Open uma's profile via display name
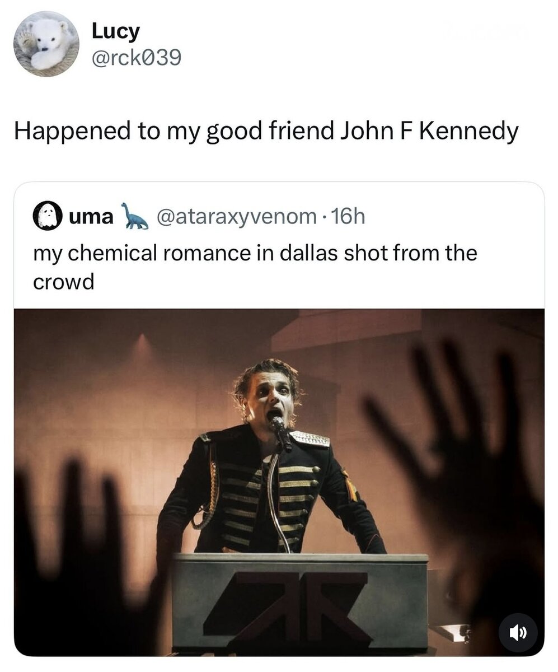Screen dimensions: 558x672 [91, 216]
